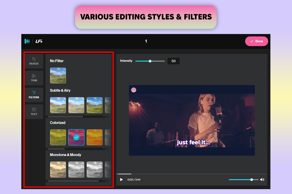
Task: Click the Intensity value field showing 50
Action: pos(173,61)
